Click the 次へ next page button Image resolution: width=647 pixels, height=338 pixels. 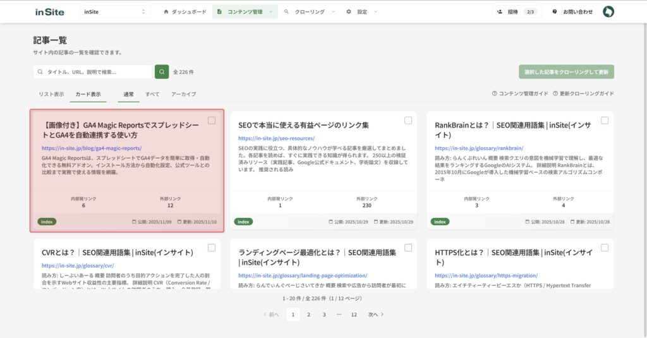click(x=375, y=315)
